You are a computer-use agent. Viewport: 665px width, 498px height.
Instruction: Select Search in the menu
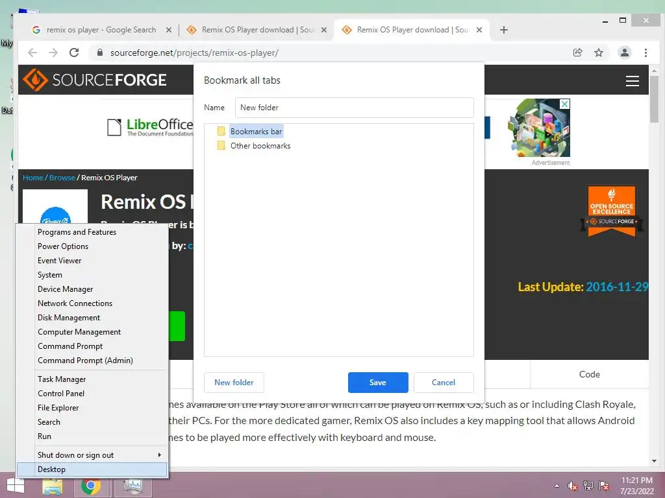(x=92, y=421)
